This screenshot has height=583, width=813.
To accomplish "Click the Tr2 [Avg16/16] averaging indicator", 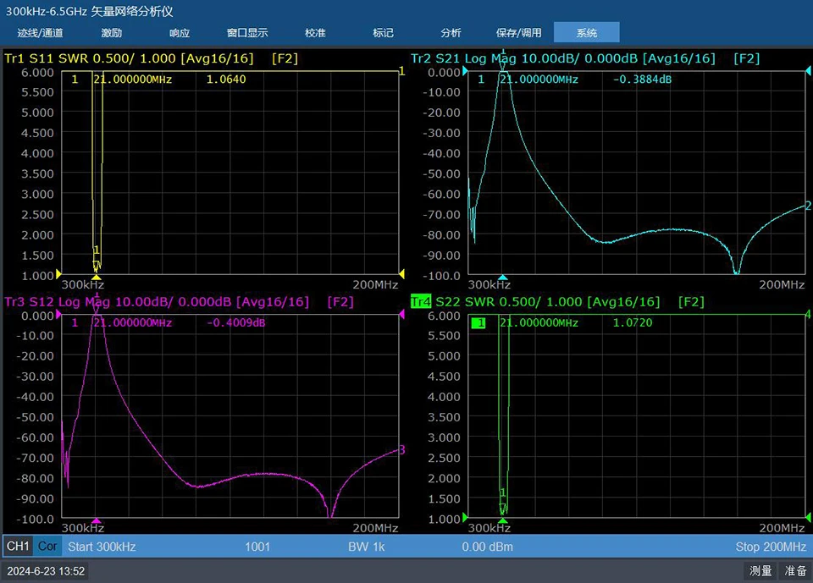I will point(678,58).
